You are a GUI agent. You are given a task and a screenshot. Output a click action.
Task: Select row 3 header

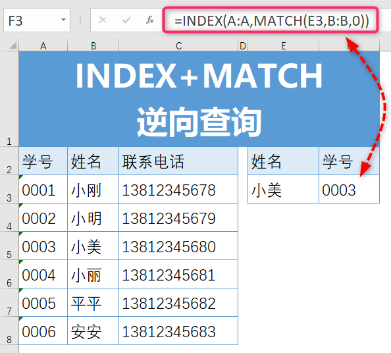(9, 189)
